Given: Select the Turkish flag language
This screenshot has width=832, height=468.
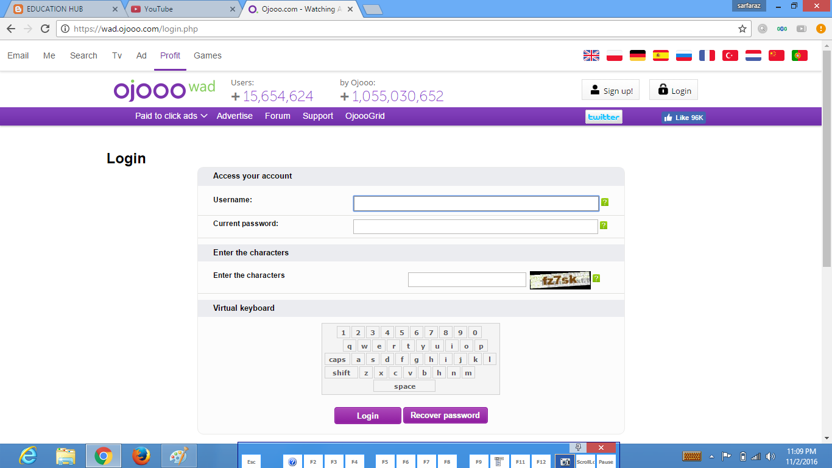Looking at the screenshot, I should coord(730,55).
